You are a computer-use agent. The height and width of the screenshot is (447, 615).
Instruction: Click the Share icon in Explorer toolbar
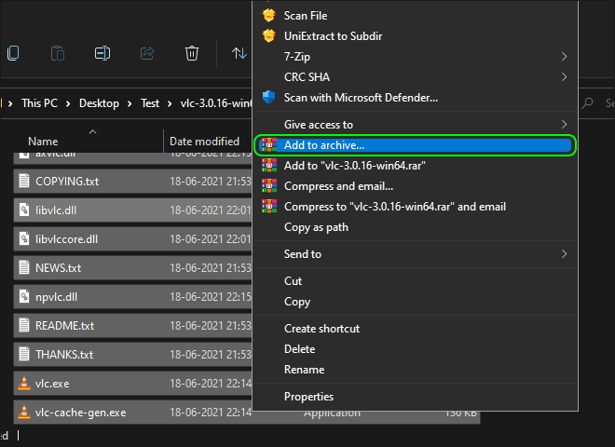click(147, 53)
